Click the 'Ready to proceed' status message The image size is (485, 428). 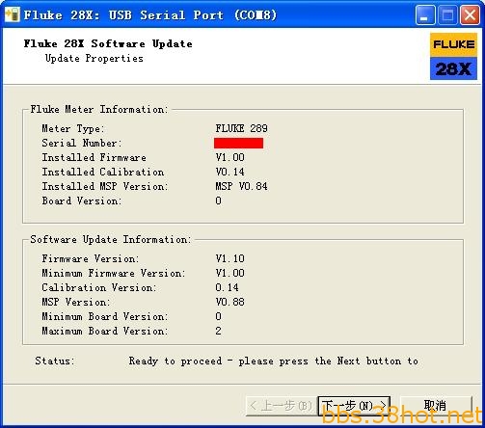click(x=274, y=361)
